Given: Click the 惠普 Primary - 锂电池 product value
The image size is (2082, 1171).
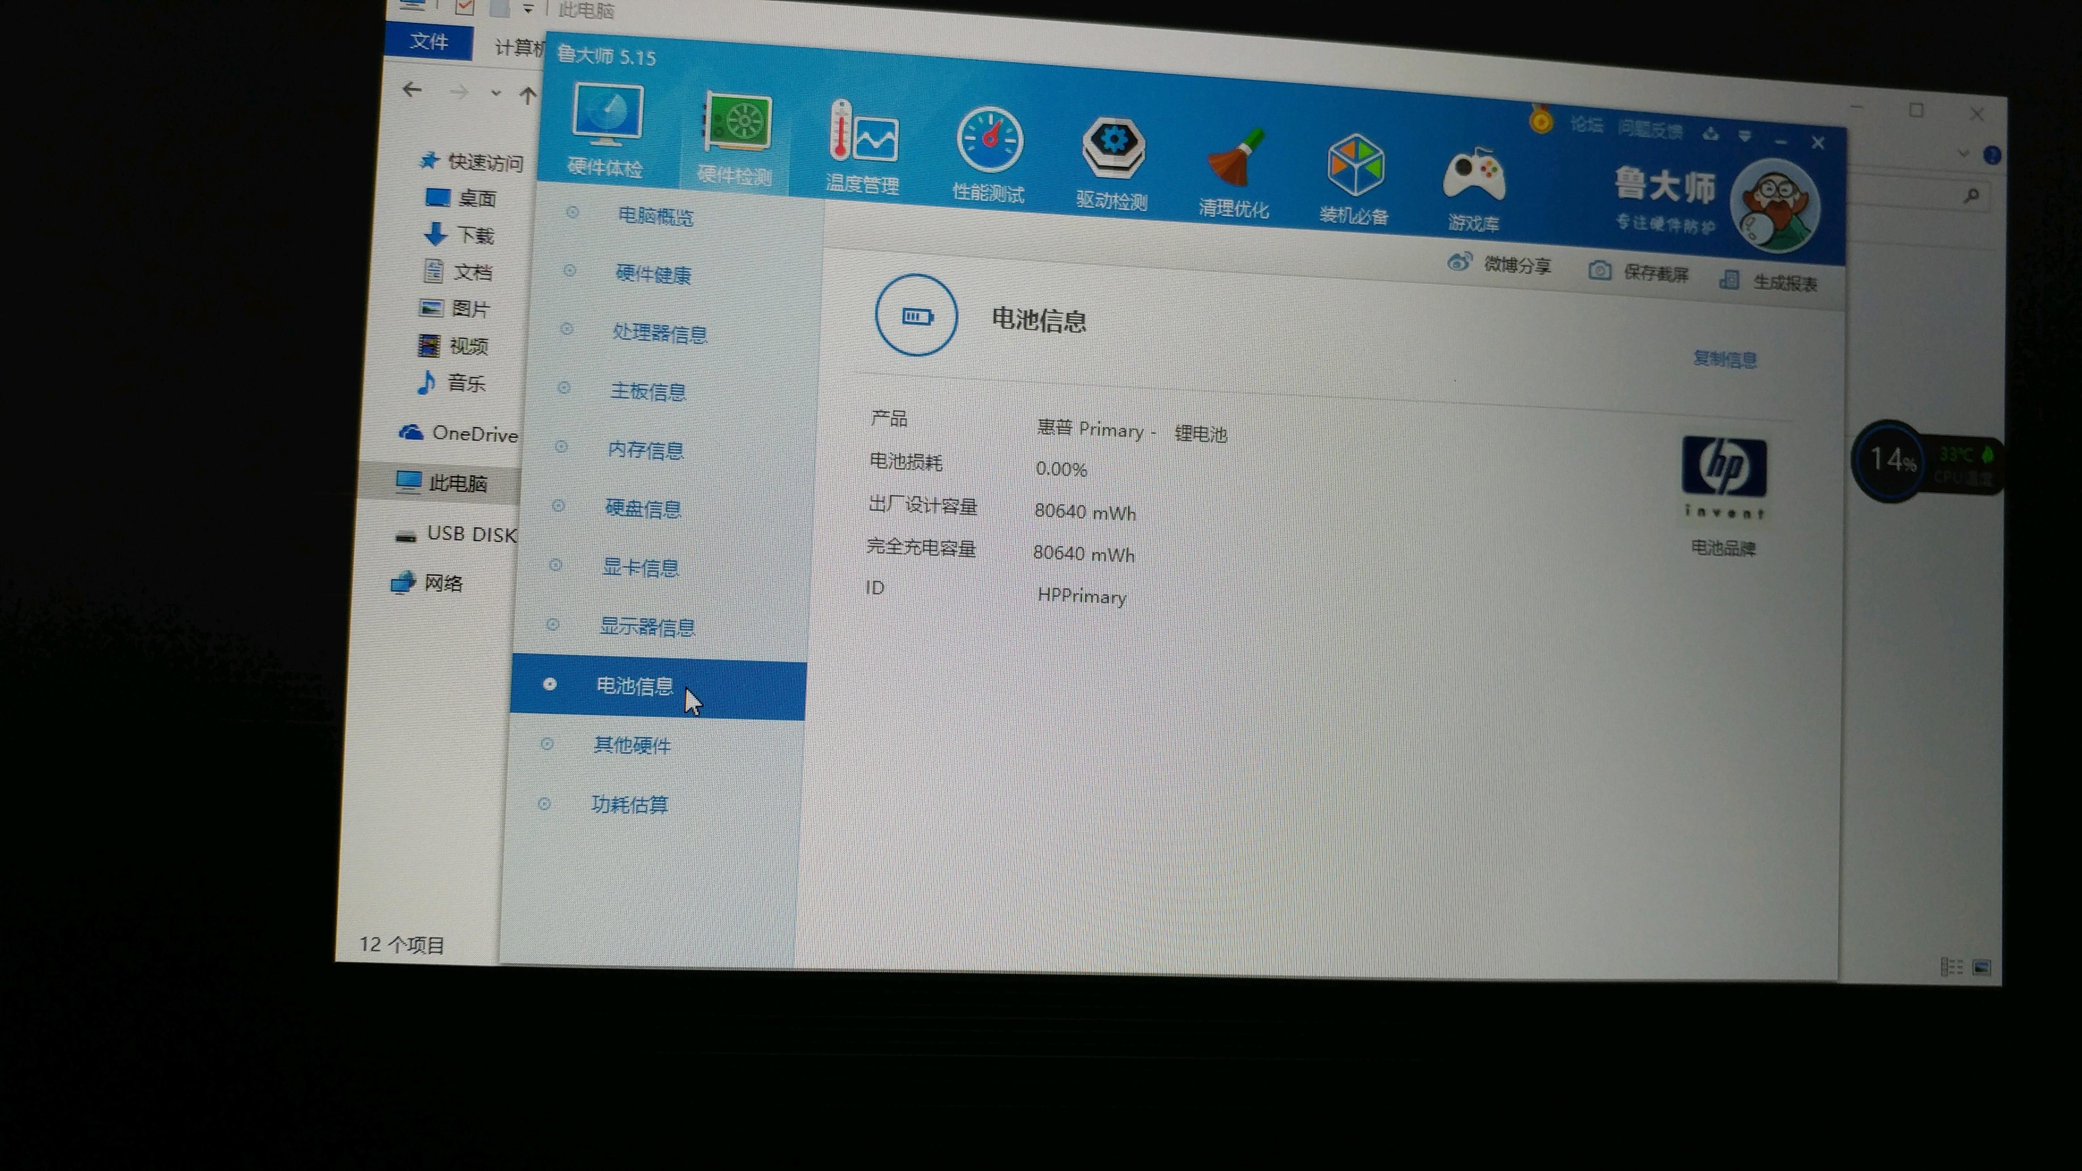Looking at the screenshot, I should (x=1131, y=431).
